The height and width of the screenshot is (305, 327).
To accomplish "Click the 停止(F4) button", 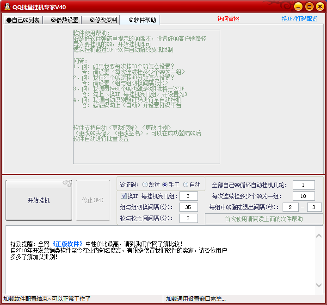I will pyautogui.click(x=93, y=200).
